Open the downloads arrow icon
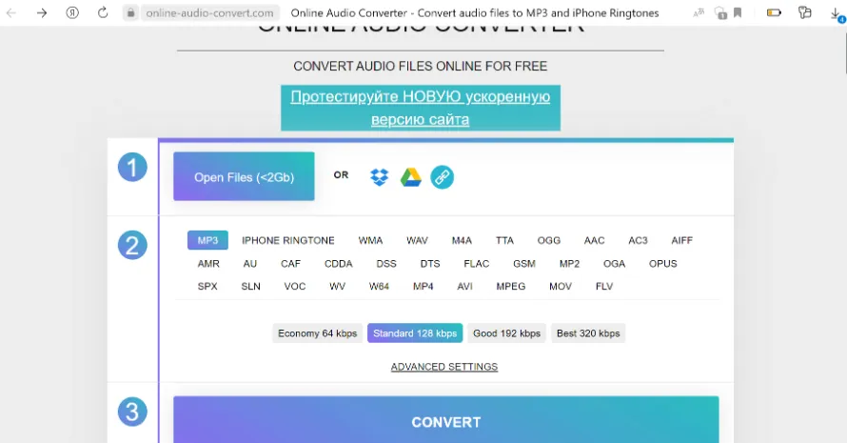The width and height of the screenshot is (847, 443). coord(837,14)
